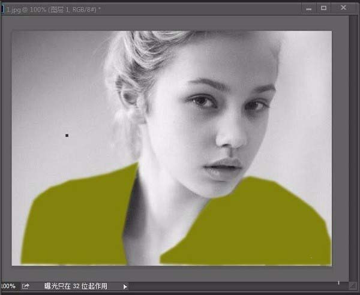Image resolution: width=360 pixels, height=295 pixels.
Task: Click the status text about 32-bit exposure
Action: (x=76, y=286)
